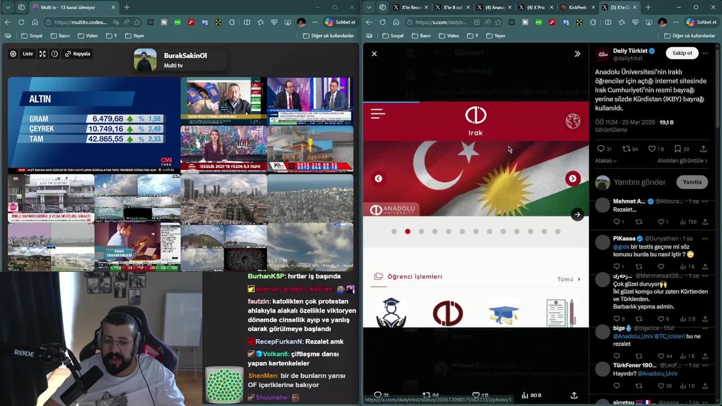Open the Alakalı reply sorting dropdown
The width and height of the screenshot is (722, 406).
(606, 161)
